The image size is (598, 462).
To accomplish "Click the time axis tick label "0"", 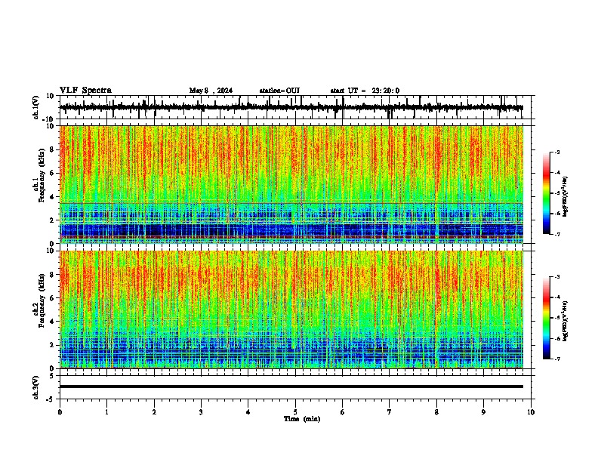I will (x=60, y=412).
